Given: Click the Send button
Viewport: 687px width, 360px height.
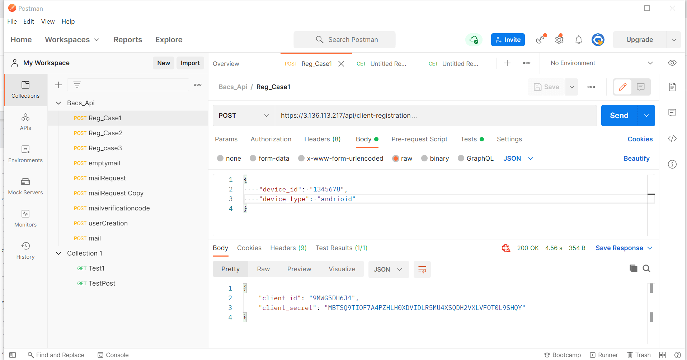Looking at the screenshot, I should point(619,115).
